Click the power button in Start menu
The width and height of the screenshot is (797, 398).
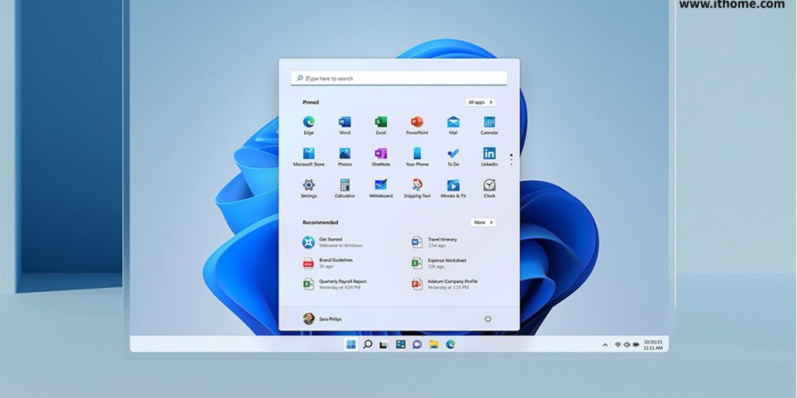pos(487,319)
